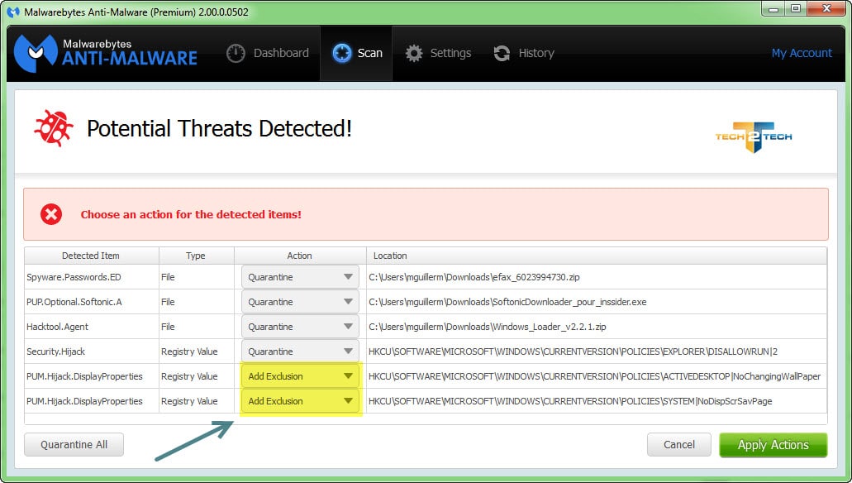This screenshot has width=852, height=483.
Task: Click the Settings gear icon
Action: point(413,53)
